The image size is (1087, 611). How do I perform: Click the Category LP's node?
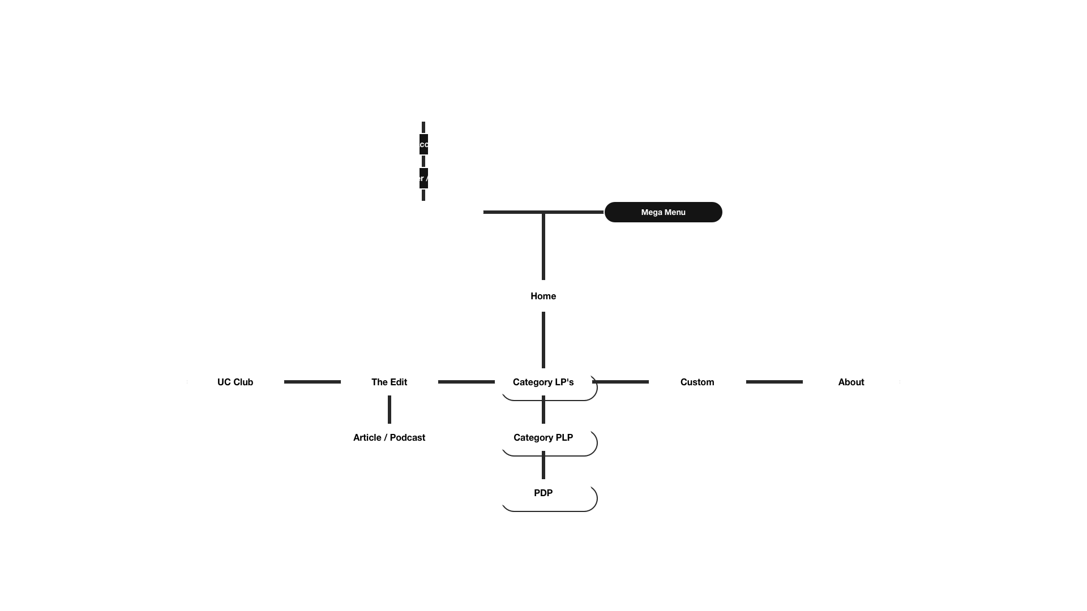pos(543,381)
